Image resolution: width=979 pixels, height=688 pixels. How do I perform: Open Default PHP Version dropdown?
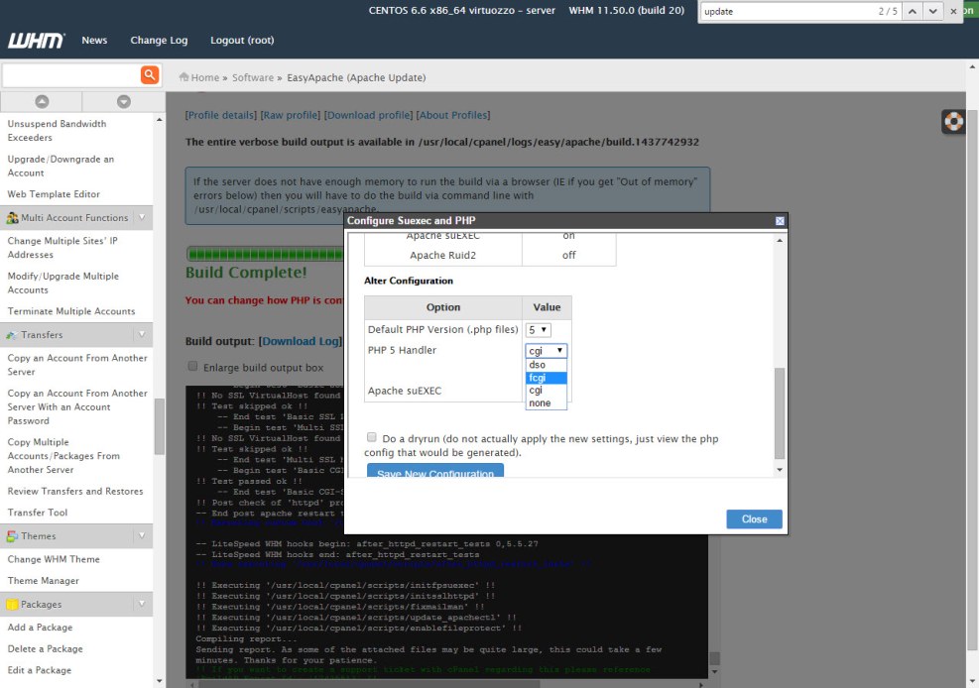pyautogui.click(x=538, y=330)
